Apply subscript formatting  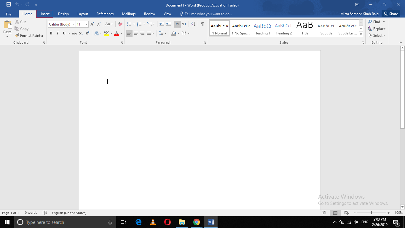pos(81,33)
